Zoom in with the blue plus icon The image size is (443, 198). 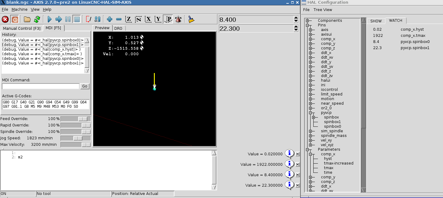109,19
